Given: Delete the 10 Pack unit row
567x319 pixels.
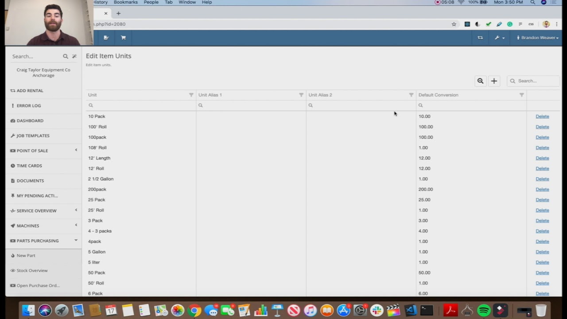Looking at the screenshot, I should click(x=542, y=116).
